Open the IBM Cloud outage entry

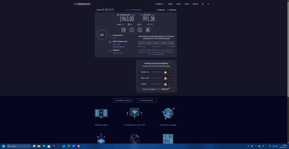pos(156,78)
